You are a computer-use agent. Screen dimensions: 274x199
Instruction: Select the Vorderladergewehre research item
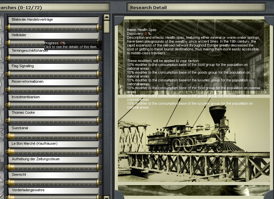(x=53, y=190)
